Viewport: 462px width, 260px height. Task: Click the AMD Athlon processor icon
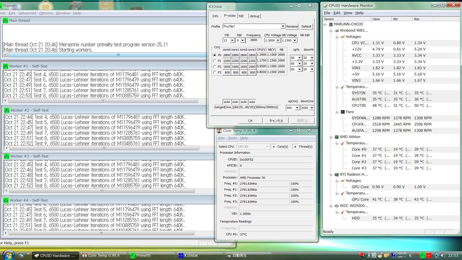pyautogui.click(x=337, y=137)
